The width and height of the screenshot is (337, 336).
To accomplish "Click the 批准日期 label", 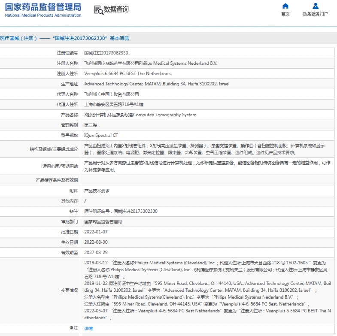I will pyautogui.click(x=70, y=232).
